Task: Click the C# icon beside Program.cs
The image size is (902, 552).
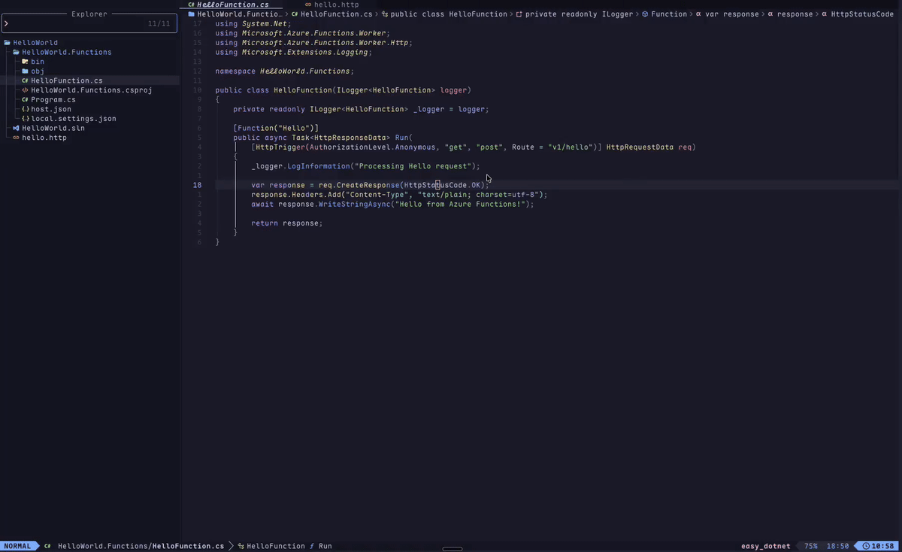Action: pyautogui.click(x=25, y=99)
